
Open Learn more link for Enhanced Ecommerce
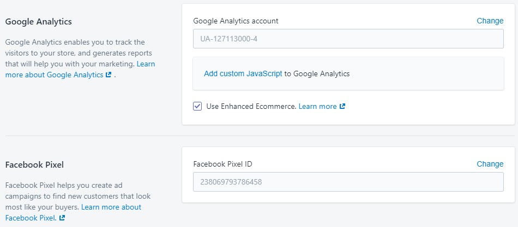(x=317, y=106)
